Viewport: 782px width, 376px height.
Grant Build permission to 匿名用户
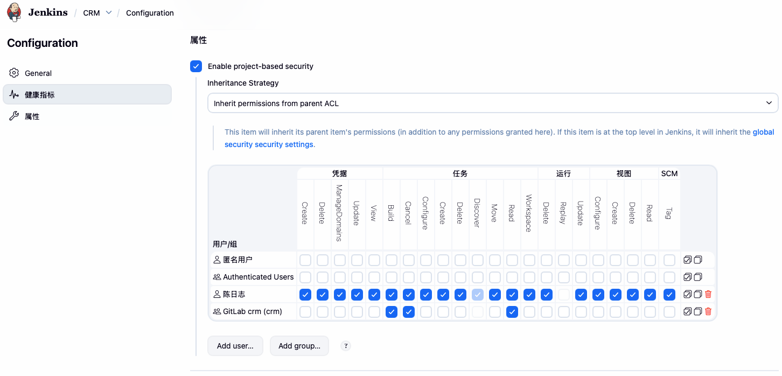tap(392, 259)
